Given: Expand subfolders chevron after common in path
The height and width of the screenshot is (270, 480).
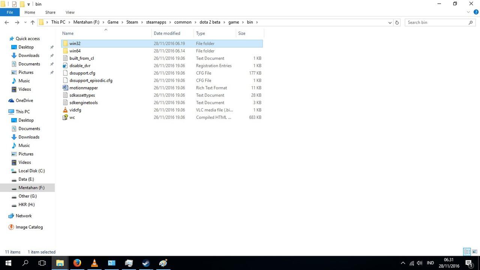Looking at the screenshot, I should click(195, 22).
